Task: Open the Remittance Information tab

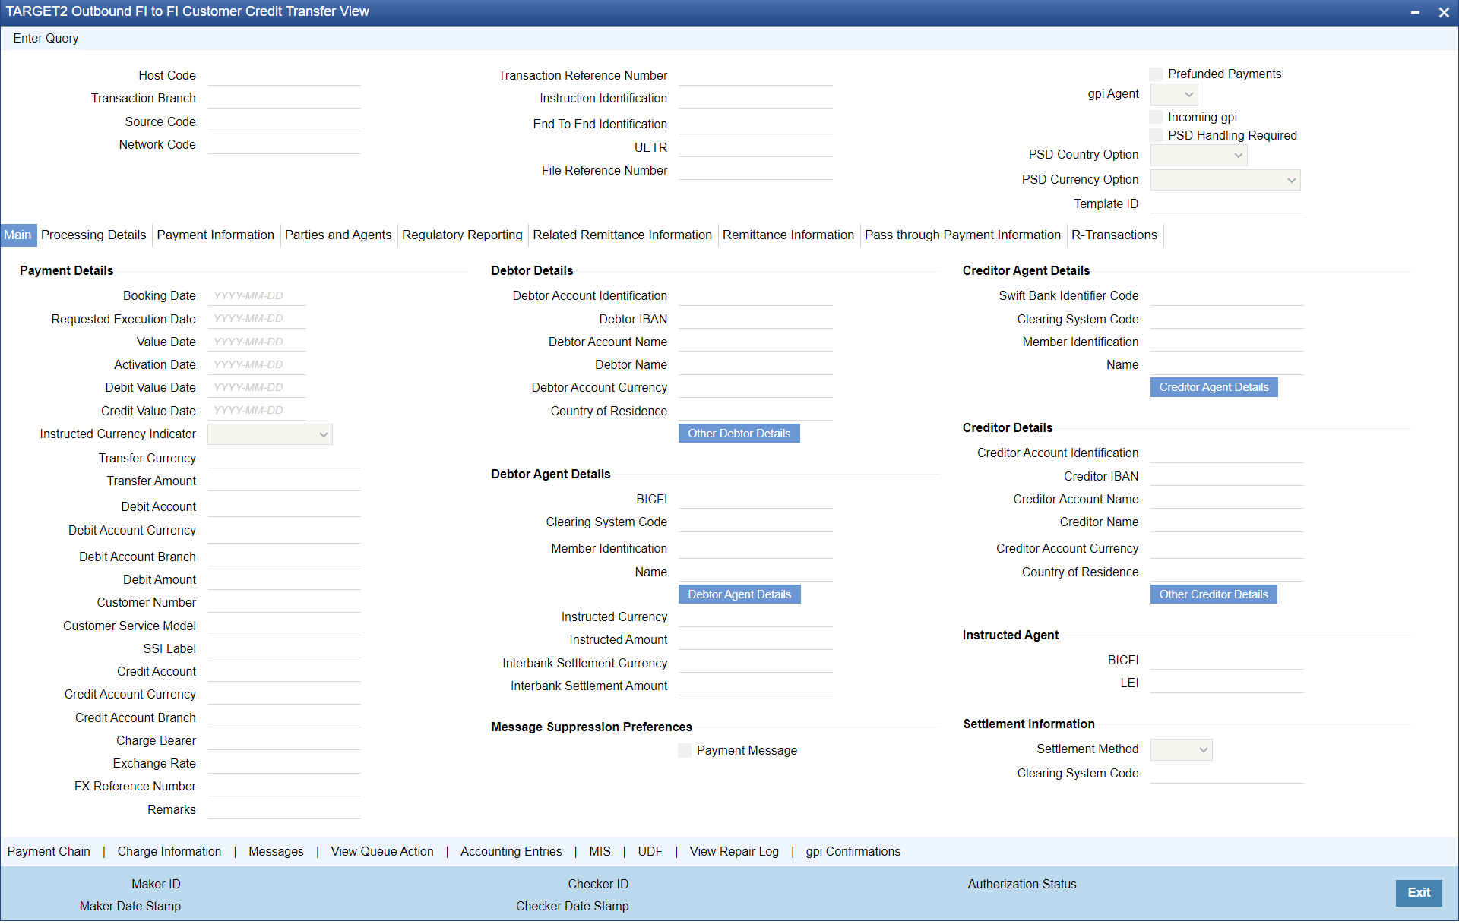Action: pos(788,235)
